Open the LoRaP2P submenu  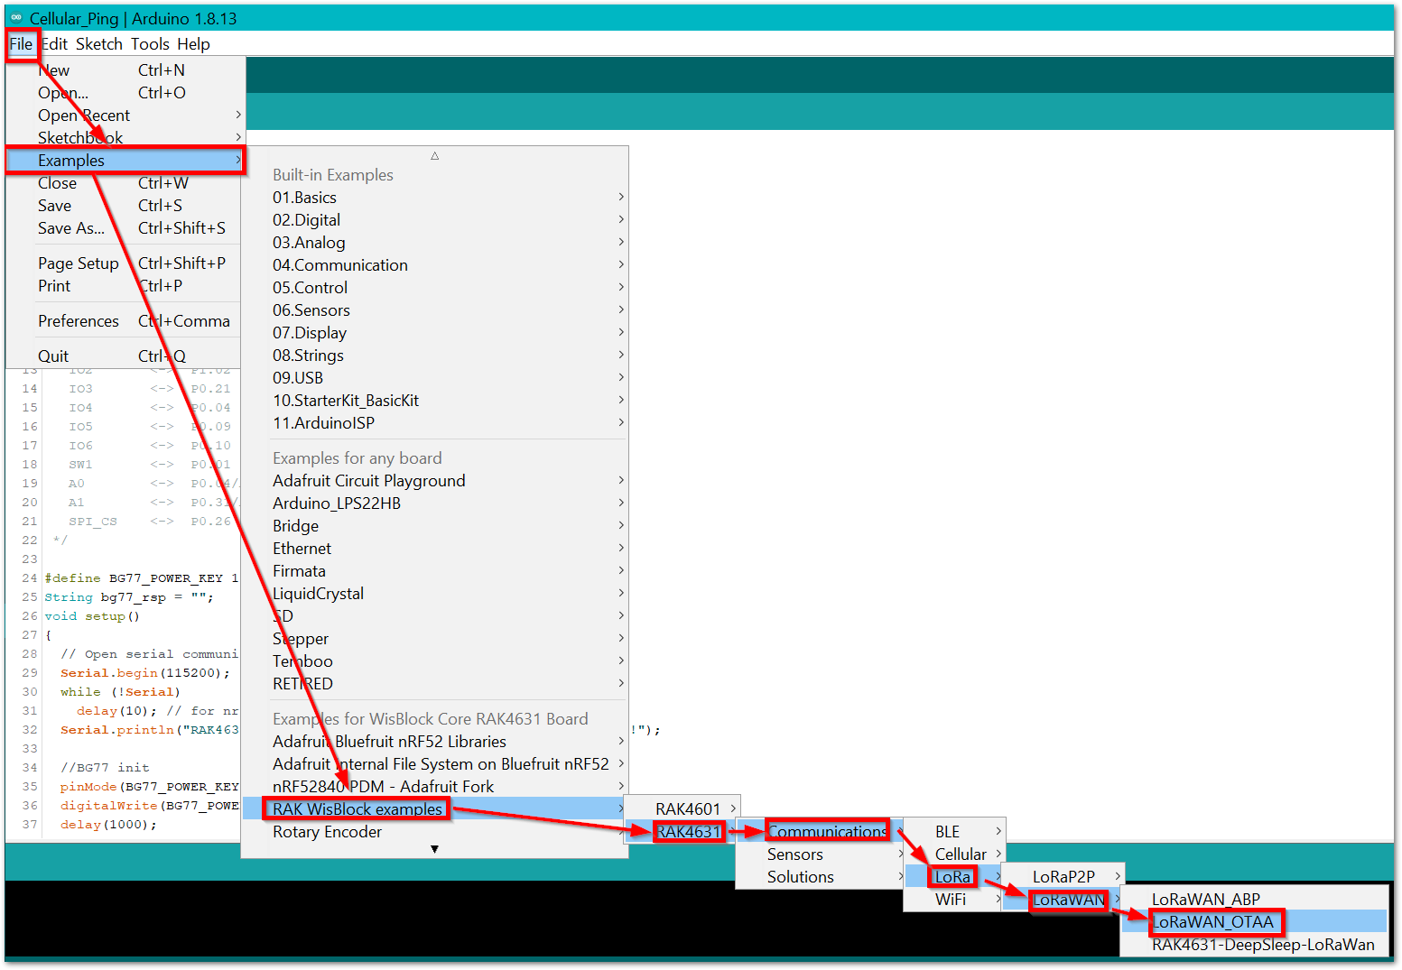click(x=1063, y=877)
